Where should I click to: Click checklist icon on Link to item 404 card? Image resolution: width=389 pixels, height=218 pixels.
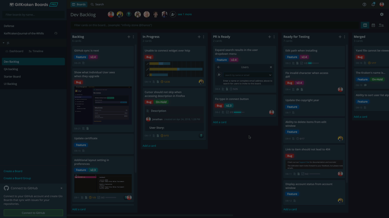303,174
